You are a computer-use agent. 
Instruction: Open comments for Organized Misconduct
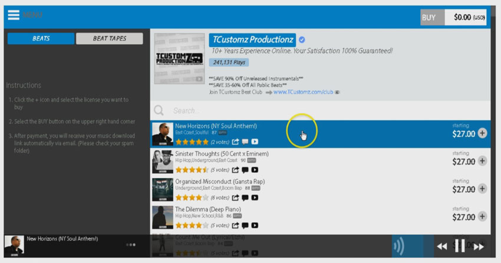(x=245, y=198)
